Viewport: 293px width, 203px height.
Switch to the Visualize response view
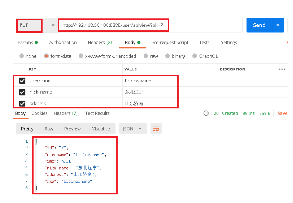(x=101, y=129)
